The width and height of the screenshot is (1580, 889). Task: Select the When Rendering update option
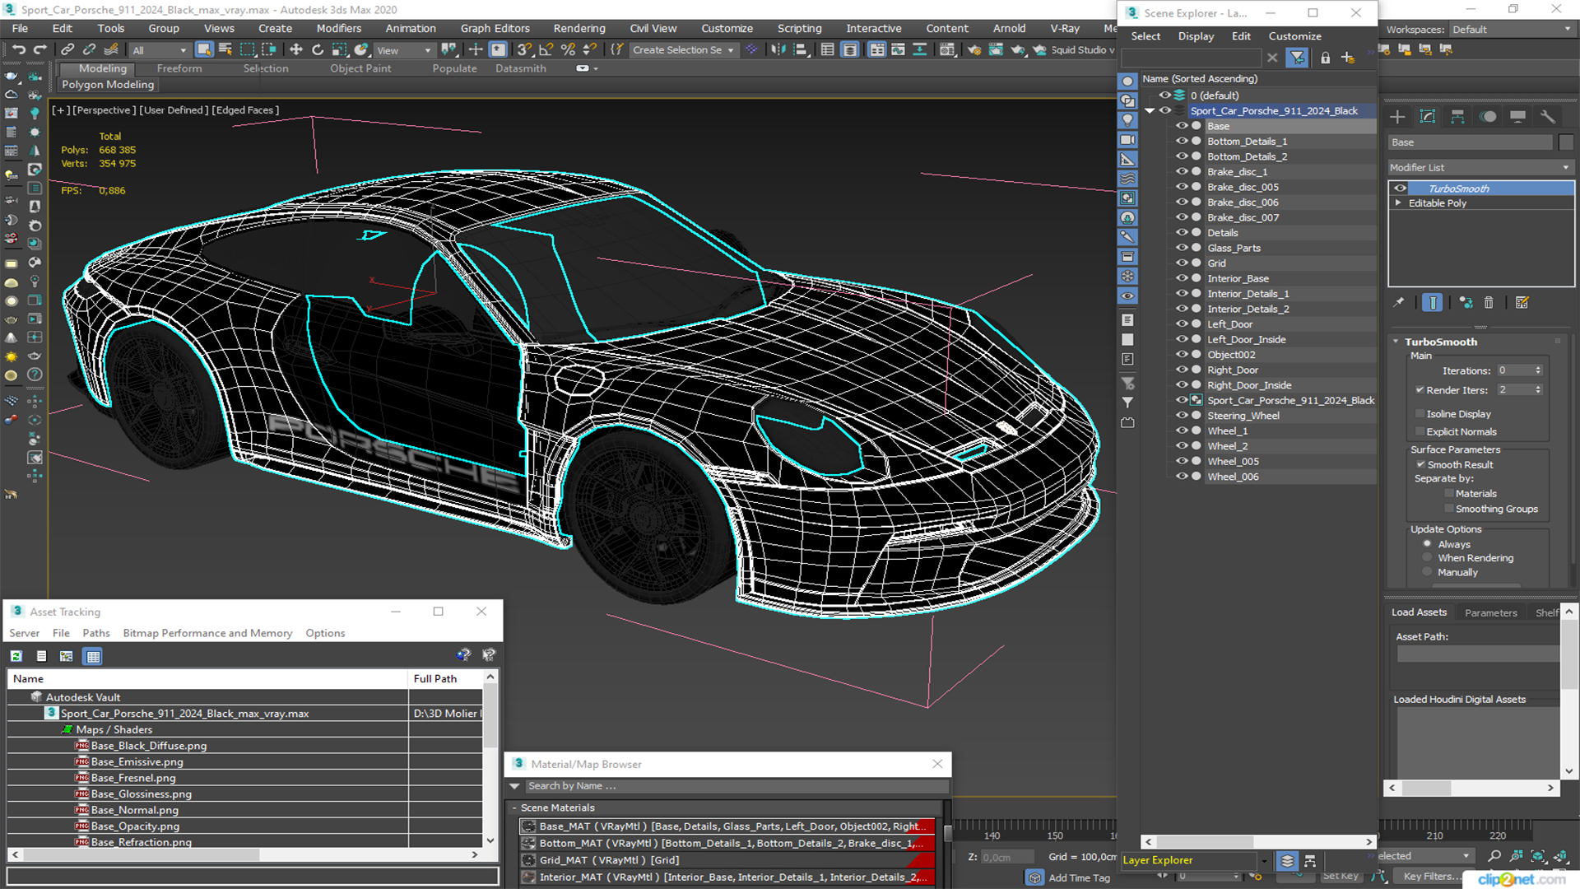[1428, 558]
